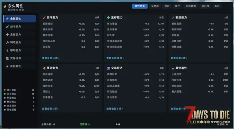The image size is (234, 129).
Task: Select the 体力增益 attribute row
Action: coord(135,24)
